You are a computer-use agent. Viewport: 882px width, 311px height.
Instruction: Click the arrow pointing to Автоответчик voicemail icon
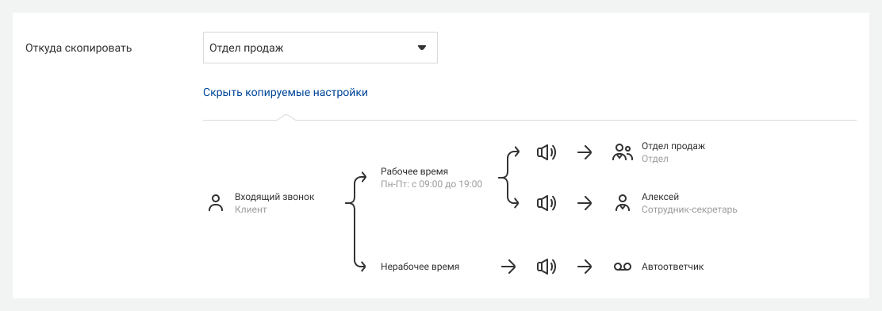(585, 267)
